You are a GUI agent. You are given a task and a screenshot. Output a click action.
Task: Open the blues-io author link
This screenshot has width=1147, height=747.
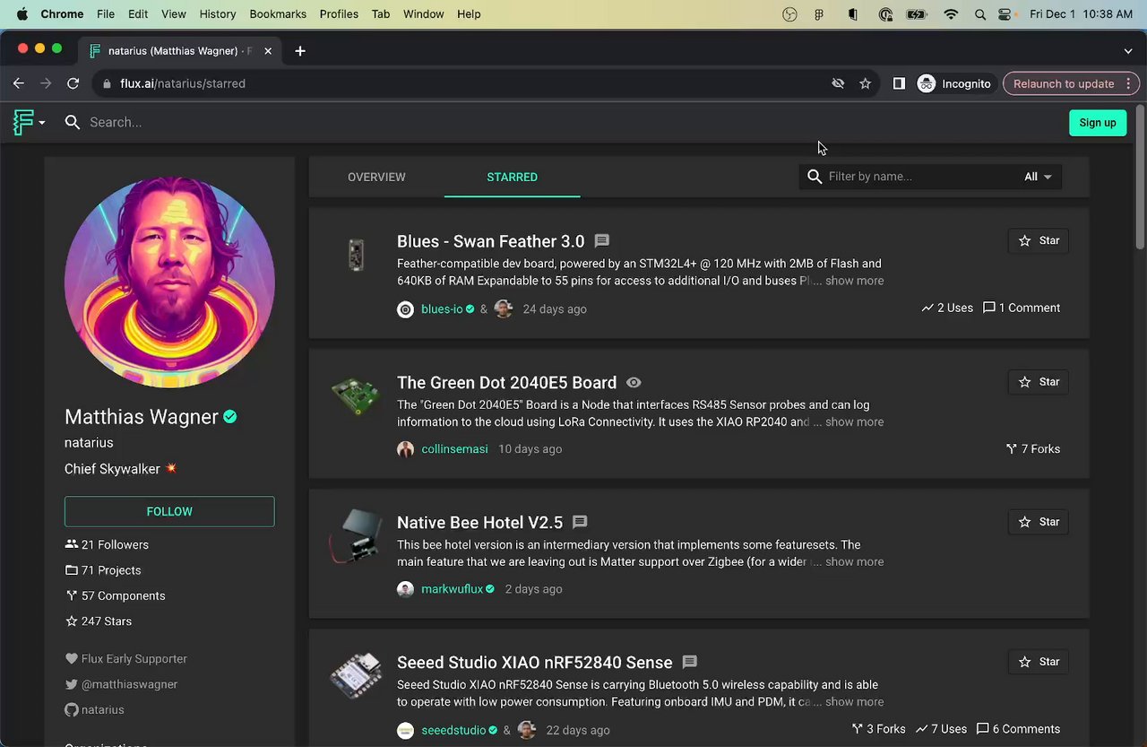coord(442,308)
